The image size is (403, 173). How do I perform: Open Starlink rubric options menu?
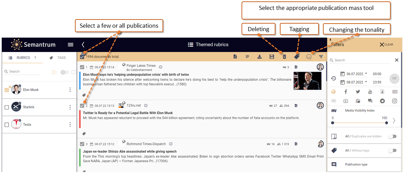(70, 107)
